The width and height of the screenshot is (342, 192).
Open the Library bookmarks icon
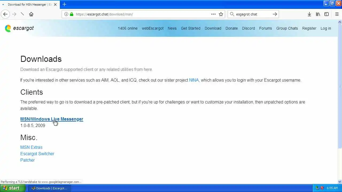[318, 14]
